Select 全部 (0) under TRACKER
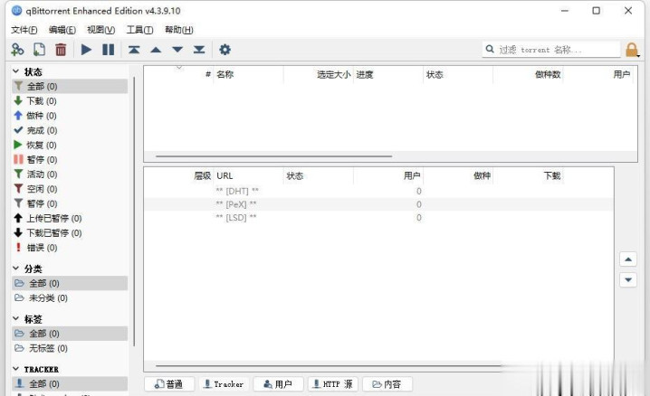 [70, 383]
